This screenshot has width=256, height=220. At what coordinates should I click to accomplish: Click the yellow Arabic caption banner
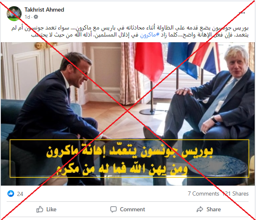click(129, 158)
